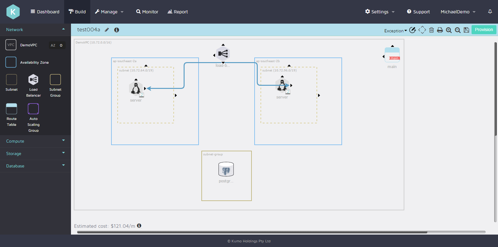
Task: Select the Route Table palette icon
Action: pyautogui.click(x=12, y=109)
